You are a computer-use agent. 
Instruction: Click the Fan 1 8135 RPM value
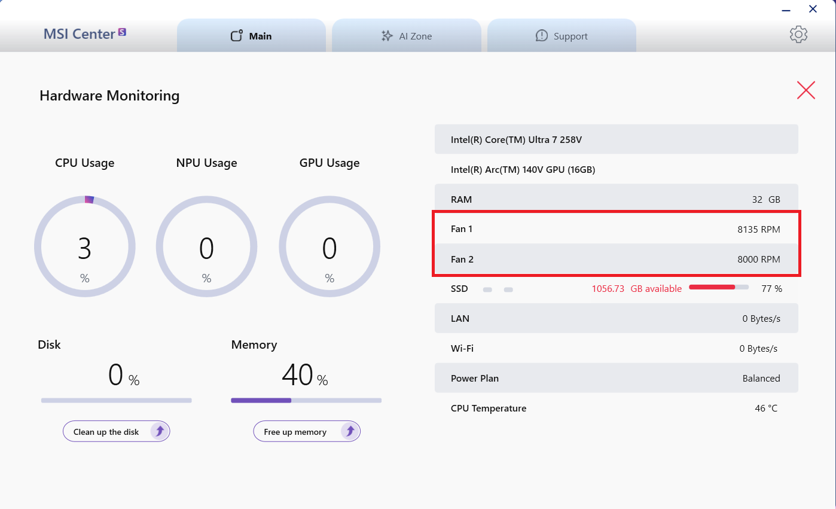point(759,229)
